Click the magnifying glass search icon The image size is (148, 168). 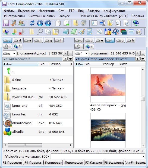click(40, 32)
